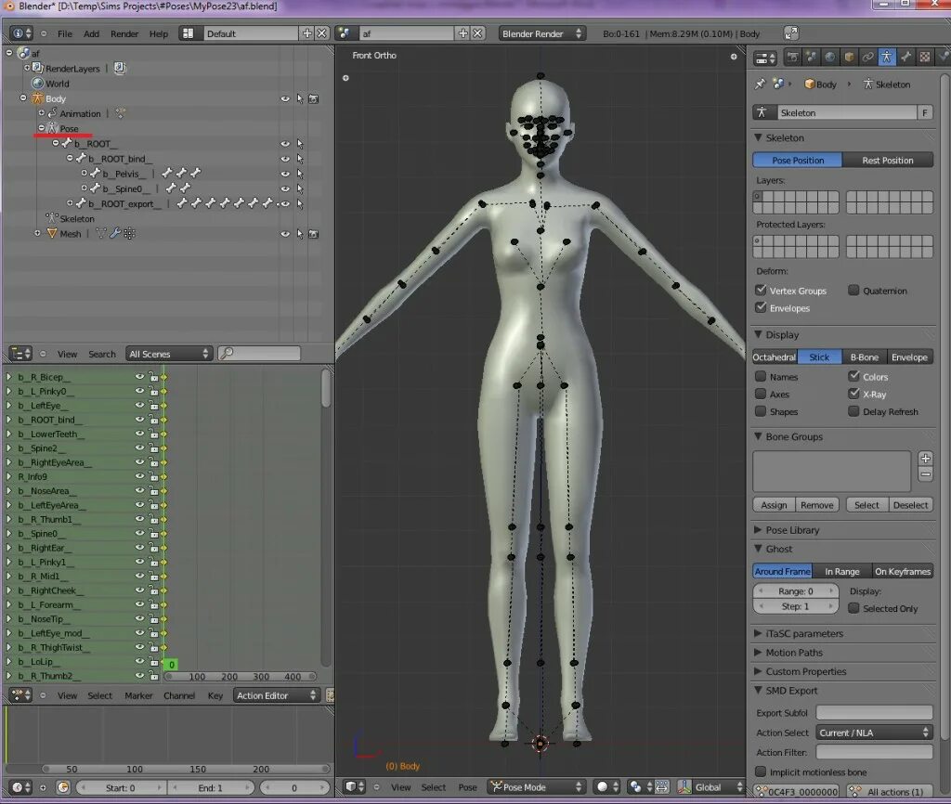Click the World globe icon in outliner
This screenshot has height=804, width=951.
tap(37, 83)
